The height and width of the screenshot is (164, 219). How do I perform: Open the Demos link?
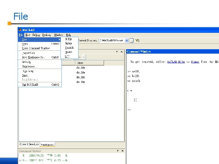click(x=195, y=62)
